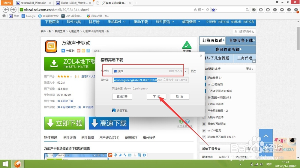This screenshot has width=300, height=168.
Task: Click the Cheetah browser taskbar icon
Action: [18, 164]
